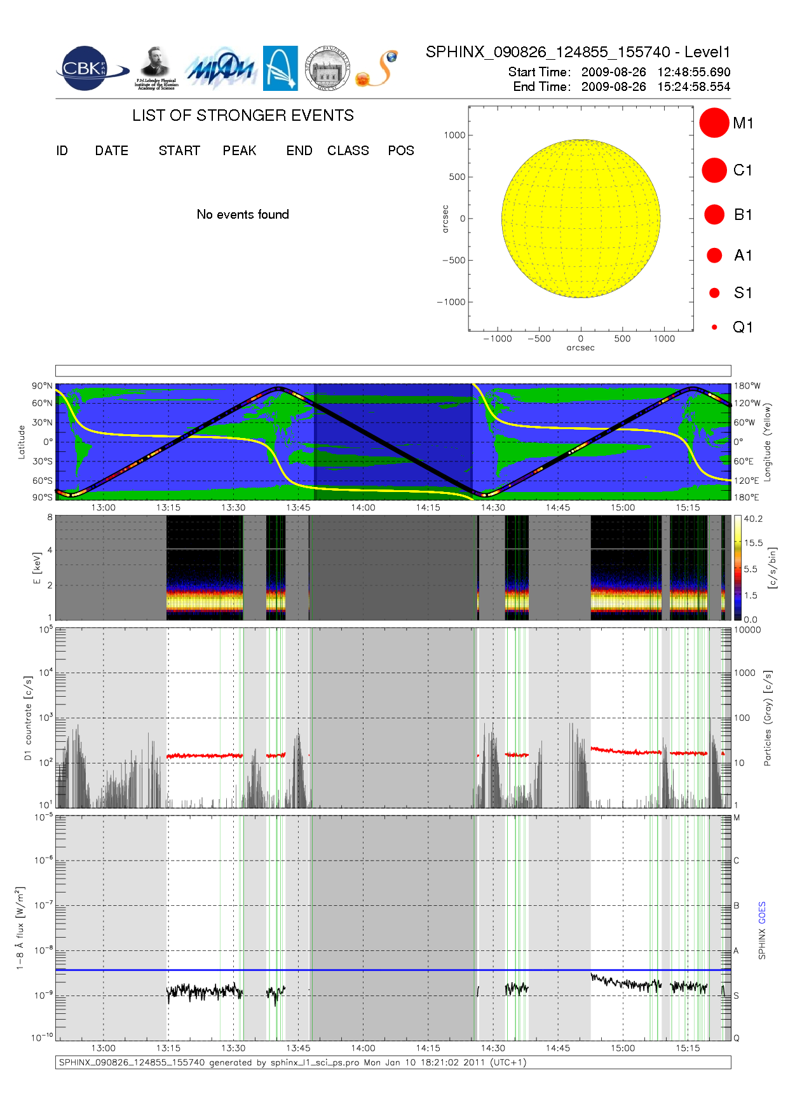788x1115 pixels.
Task: Click the orange Sun-Earth S logo
Action: coord(377,69)
